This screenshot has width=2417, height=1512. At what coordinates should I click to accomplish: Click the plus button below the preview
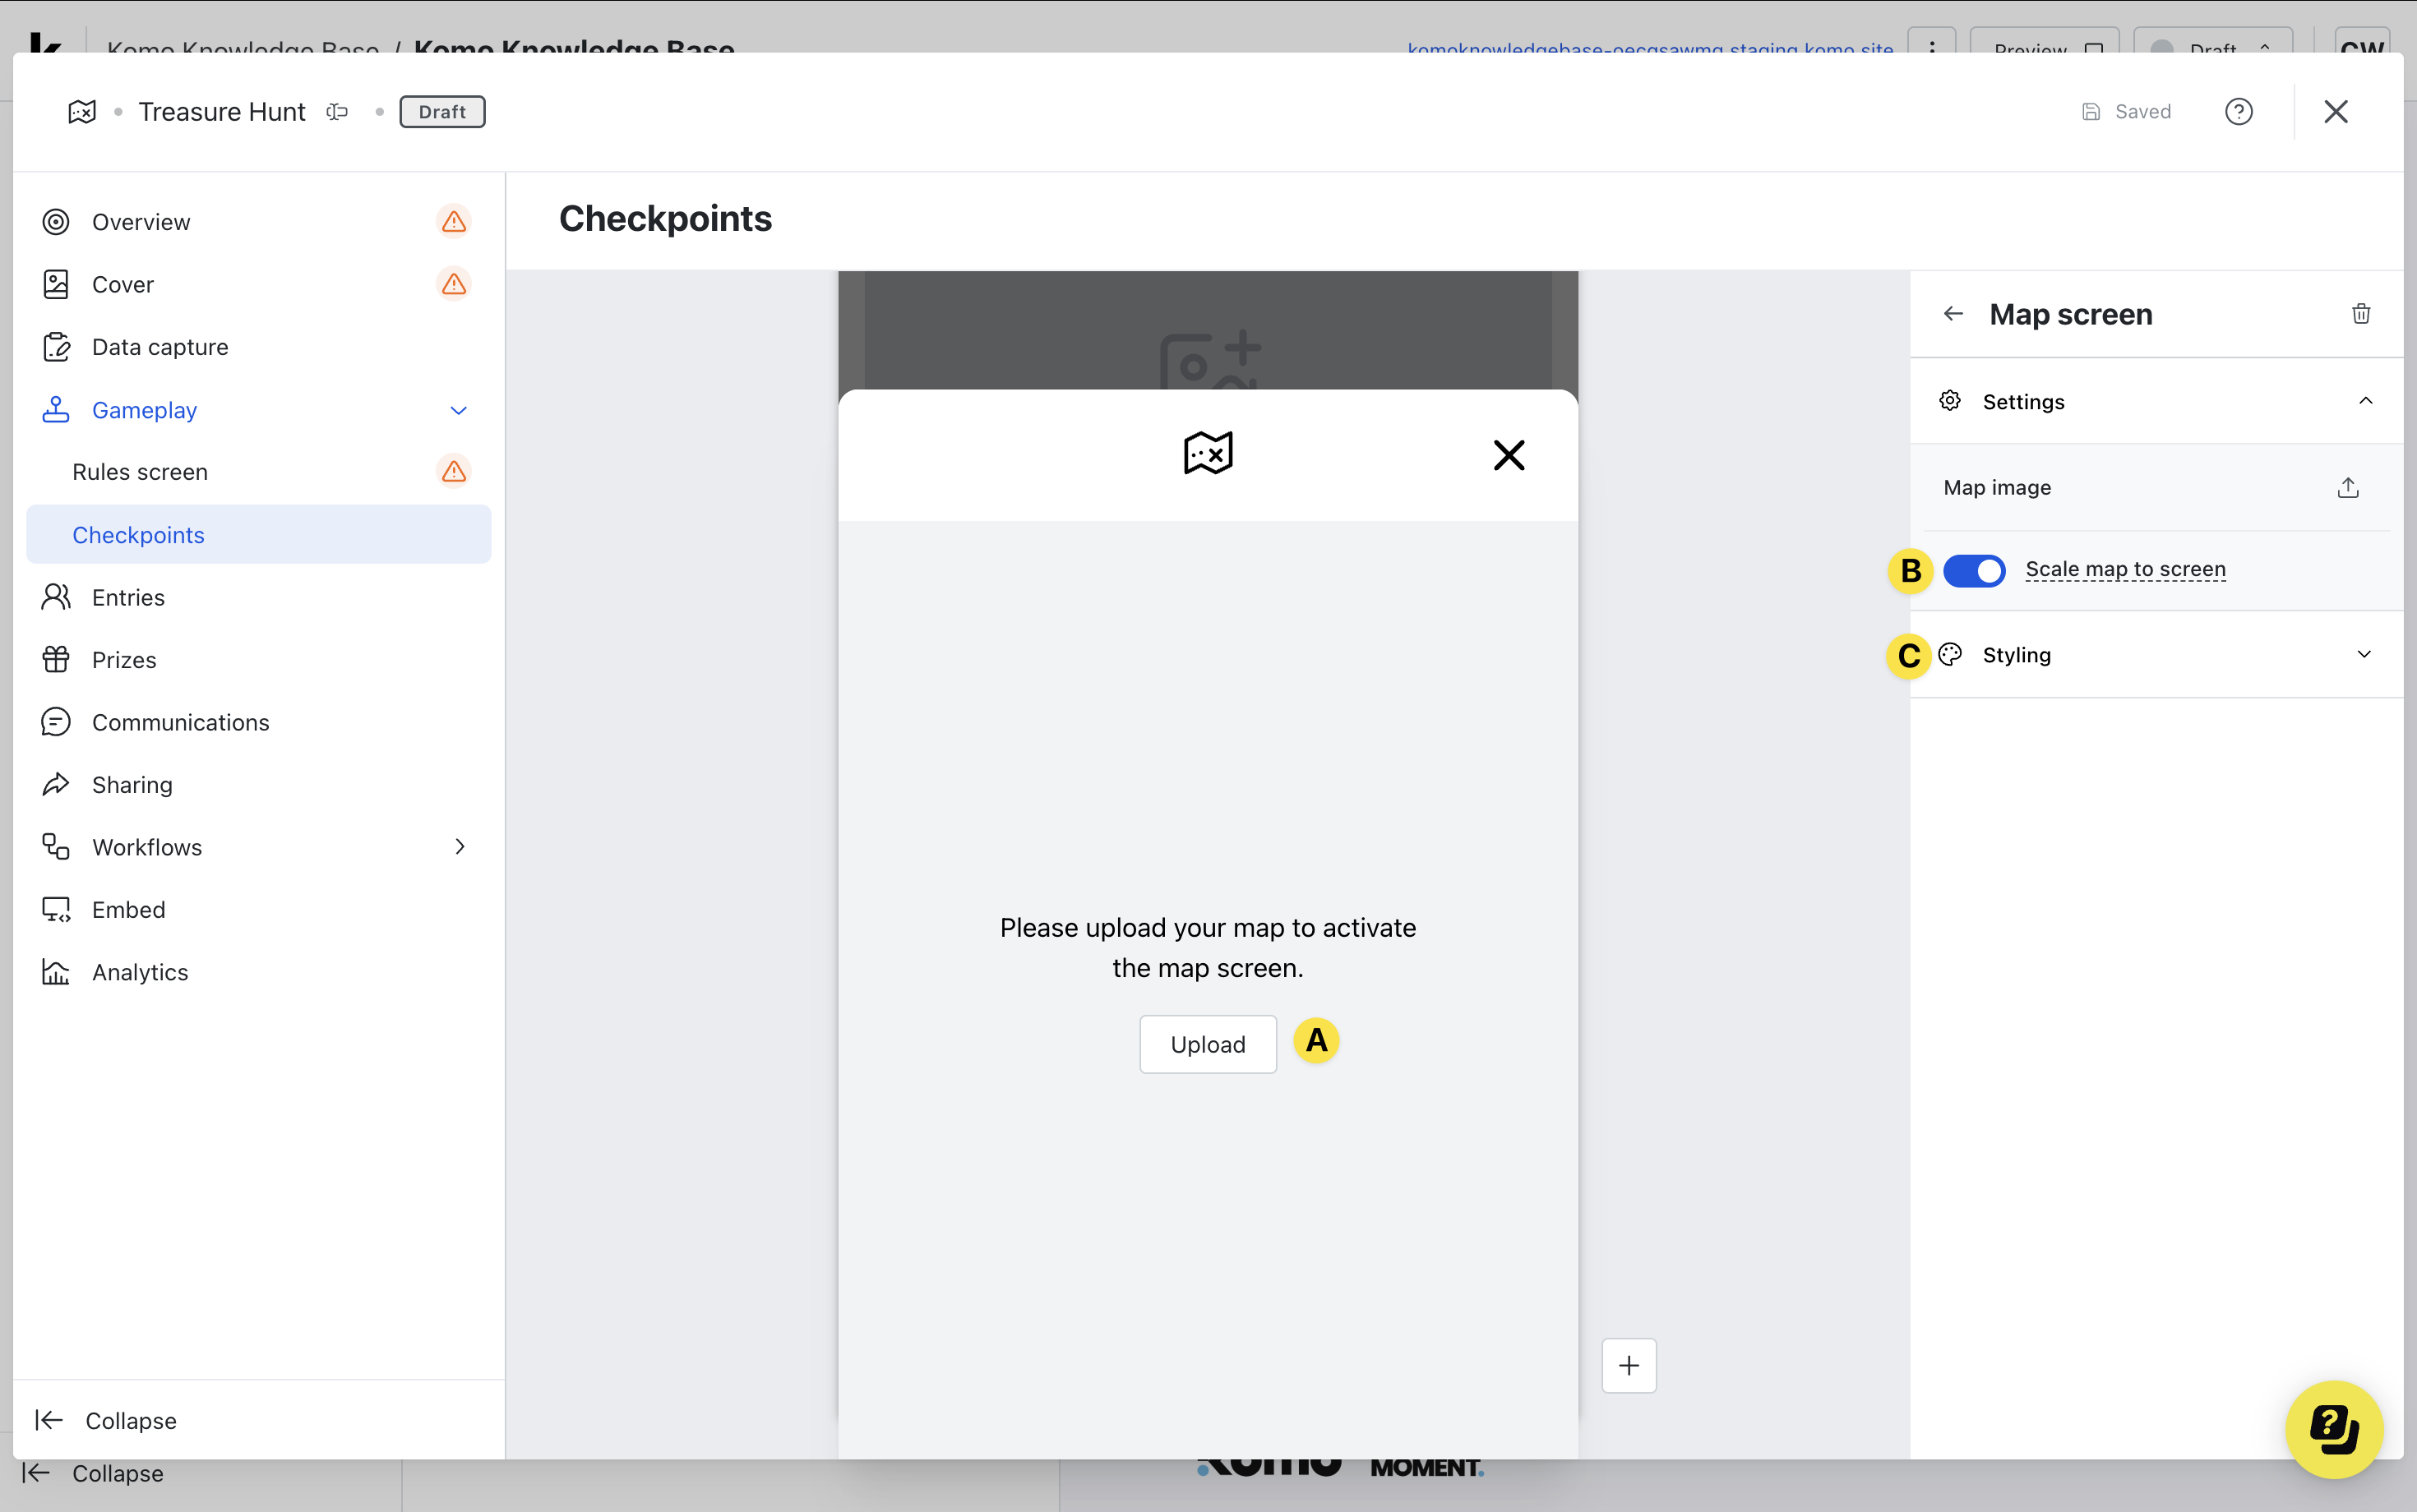pos(1629,1365)
